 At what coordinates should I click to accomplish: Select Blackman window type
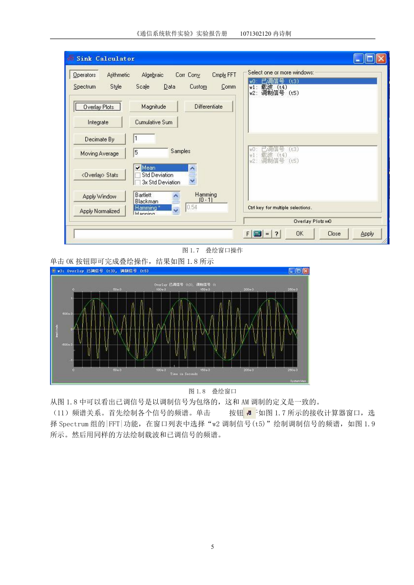pyautogui.click(x=152, y=202)
